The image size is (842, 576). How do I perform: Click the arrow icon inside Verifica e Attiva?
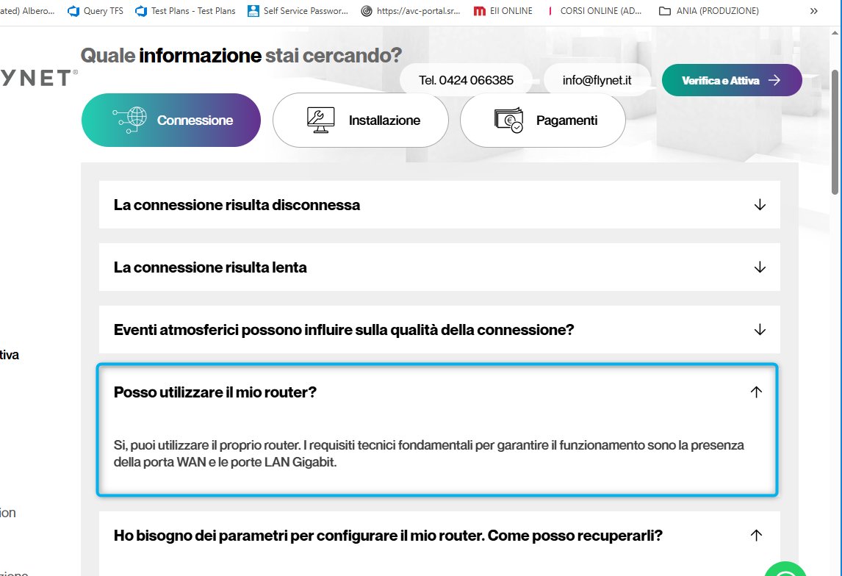click(x=774, y=80)
